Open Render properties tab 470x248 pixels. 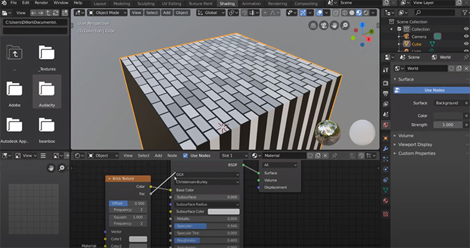coord(386,83)
